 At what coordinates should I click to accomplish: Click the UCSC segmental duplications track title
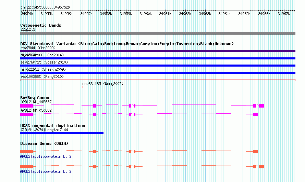click(53, 126)
